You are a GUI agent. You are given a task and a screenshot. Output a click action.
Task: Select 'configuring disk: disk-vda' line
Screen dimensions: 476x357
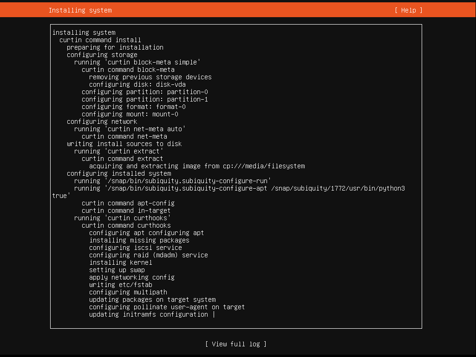tap(137, 84)
